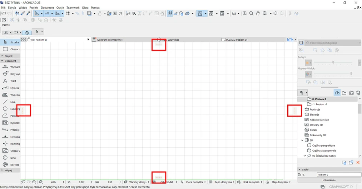Open the Dokument menu

pos(47,7)
